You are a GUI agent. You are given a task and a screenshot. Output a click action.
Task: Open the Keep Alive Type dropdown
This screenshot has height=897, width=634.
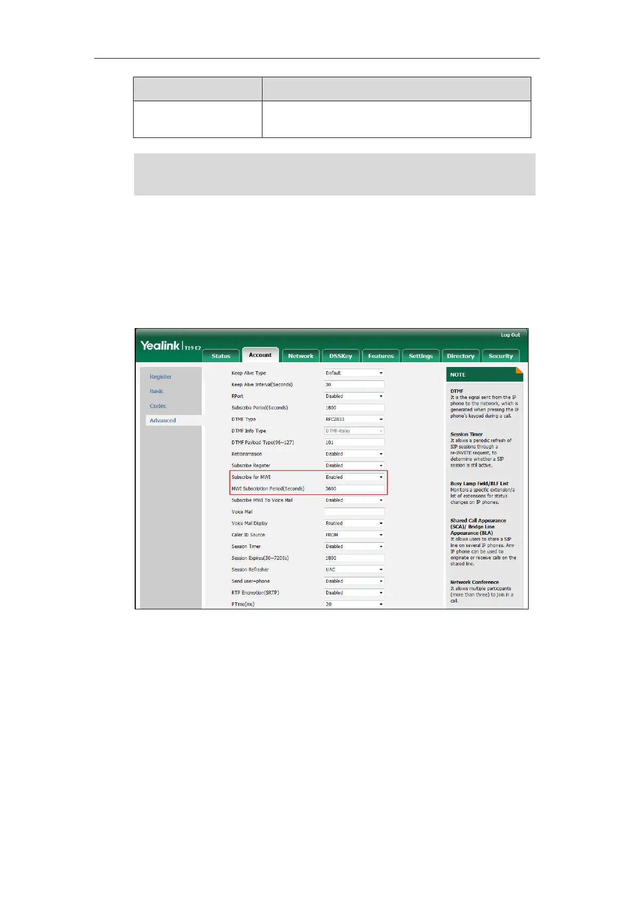click(354, 373)
